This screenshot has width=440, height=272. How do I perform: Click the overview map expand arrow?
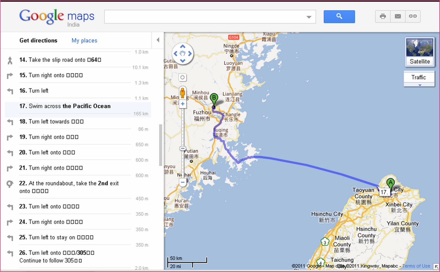436,266
